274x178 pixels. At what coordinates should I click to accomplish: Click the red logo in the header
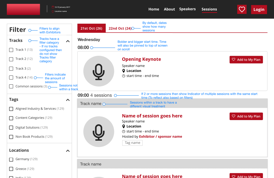coord(23,9)
